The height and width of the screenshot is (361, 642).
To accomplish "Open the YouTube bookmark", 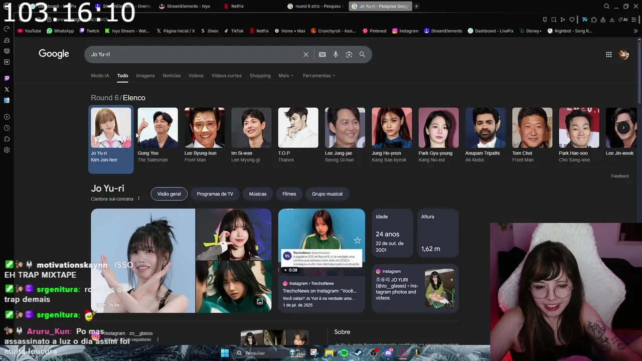I will click(29, 31).
